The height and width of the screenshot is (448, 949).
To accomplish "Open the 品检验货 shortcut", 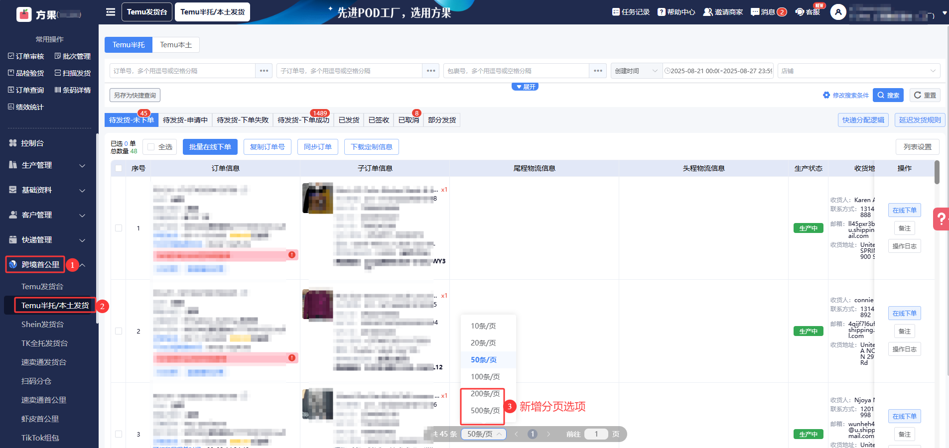I will 26,73.
